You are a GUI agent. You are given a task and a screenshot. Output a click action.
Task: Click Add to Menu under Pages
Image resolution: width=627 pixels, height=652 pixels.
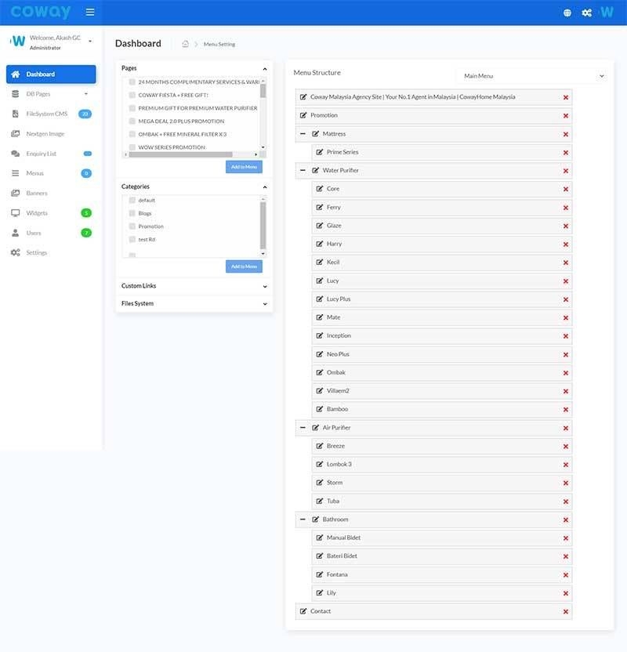point(244,167)
